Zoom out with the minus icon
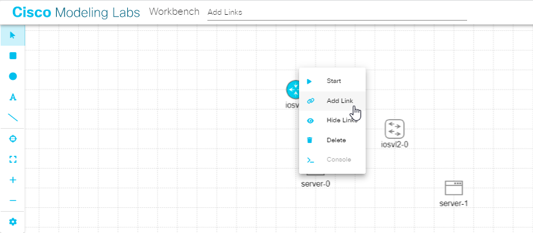 point(12,200)
